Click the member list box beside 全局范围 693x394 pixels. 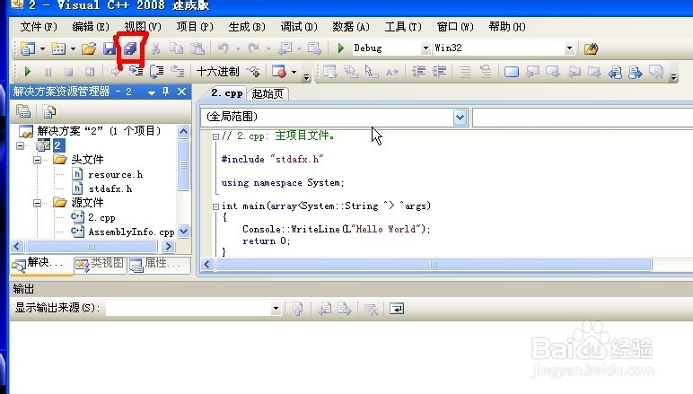tap(583, 118)
